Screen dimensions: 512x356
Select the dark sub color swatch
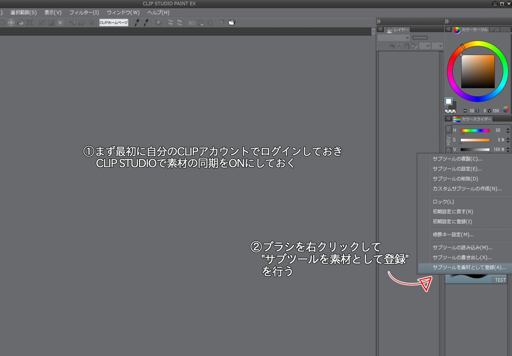454,105
